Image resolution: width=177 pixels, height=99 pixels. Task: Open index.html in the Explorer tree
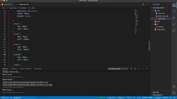click(161, 29)
